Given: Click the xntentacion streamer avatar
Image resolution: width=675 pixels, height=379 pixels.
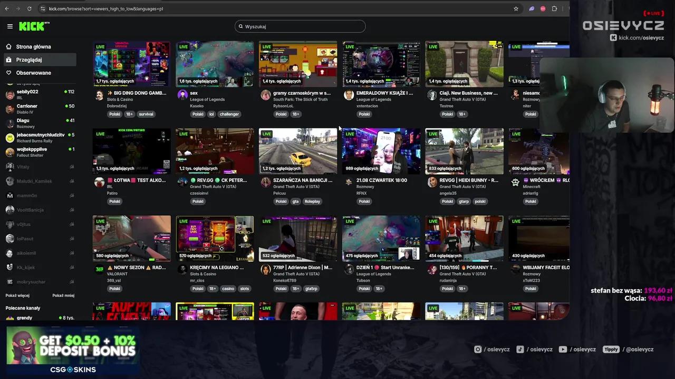Looking at the screenshot, I should click(x=349, y=95).
